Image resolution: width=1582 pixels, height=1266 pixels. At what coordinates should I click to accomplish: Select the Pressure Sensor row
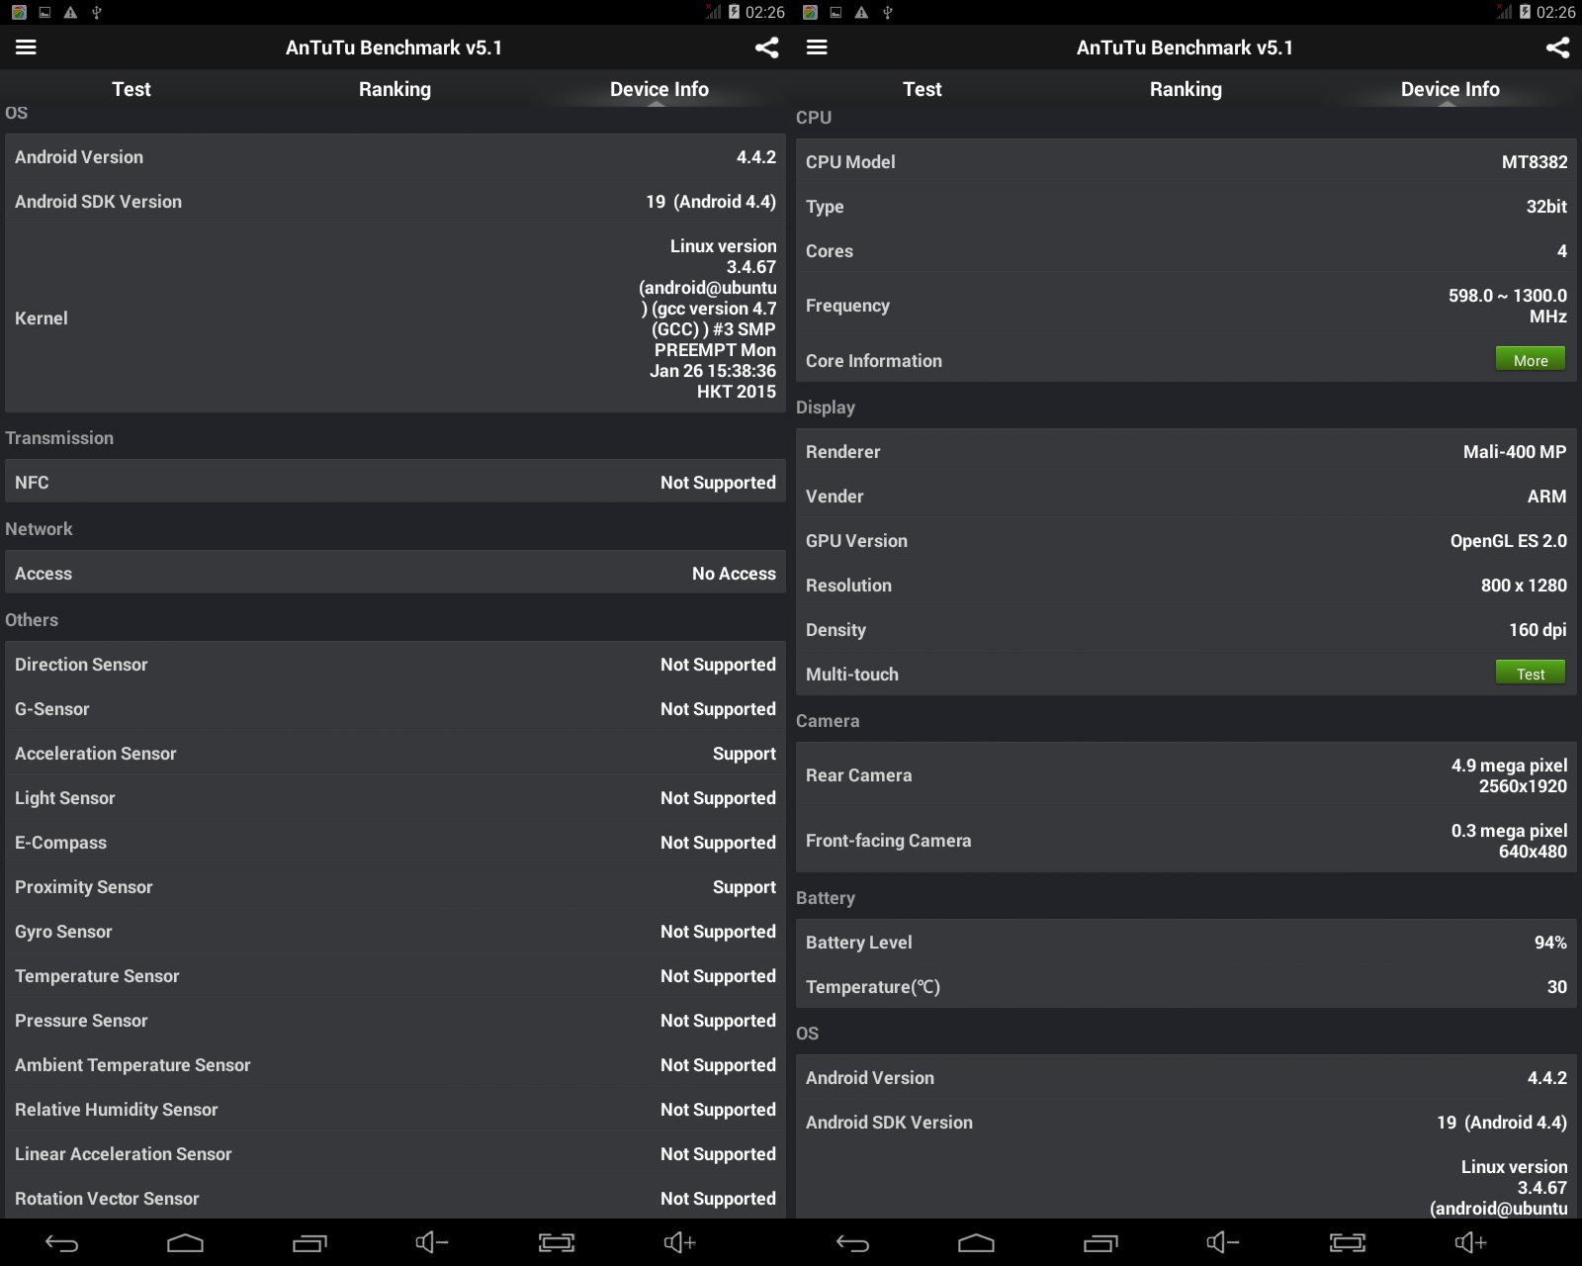click(395, 1020)
